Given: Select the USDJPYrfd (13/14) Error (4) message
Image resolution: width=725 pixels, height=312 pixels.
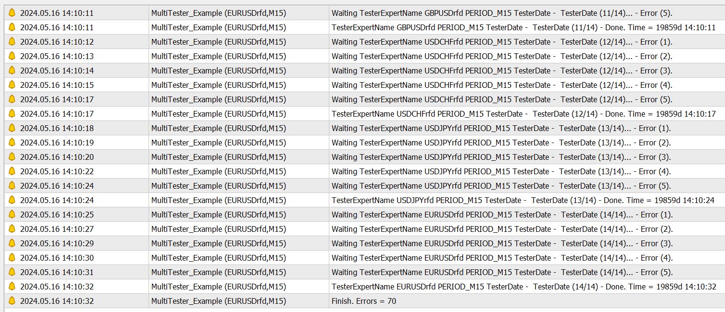Looking at the screenshot, I should pyautogui.click(x=501, y=171).
